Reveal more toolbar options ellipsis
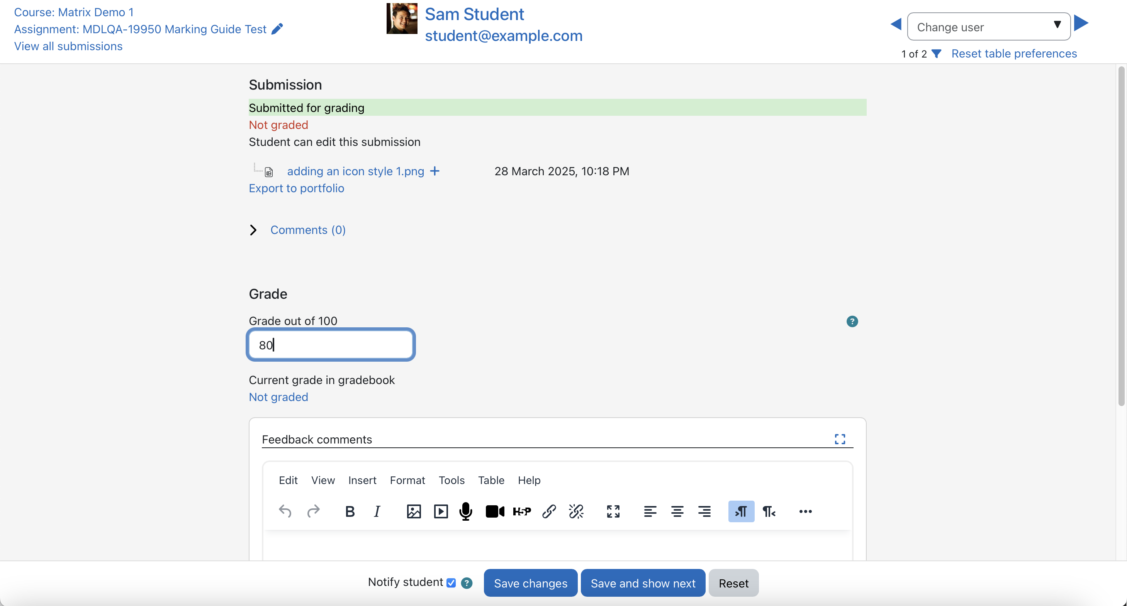This screenshot has height=606, width=1127. [x=805, y=511]
